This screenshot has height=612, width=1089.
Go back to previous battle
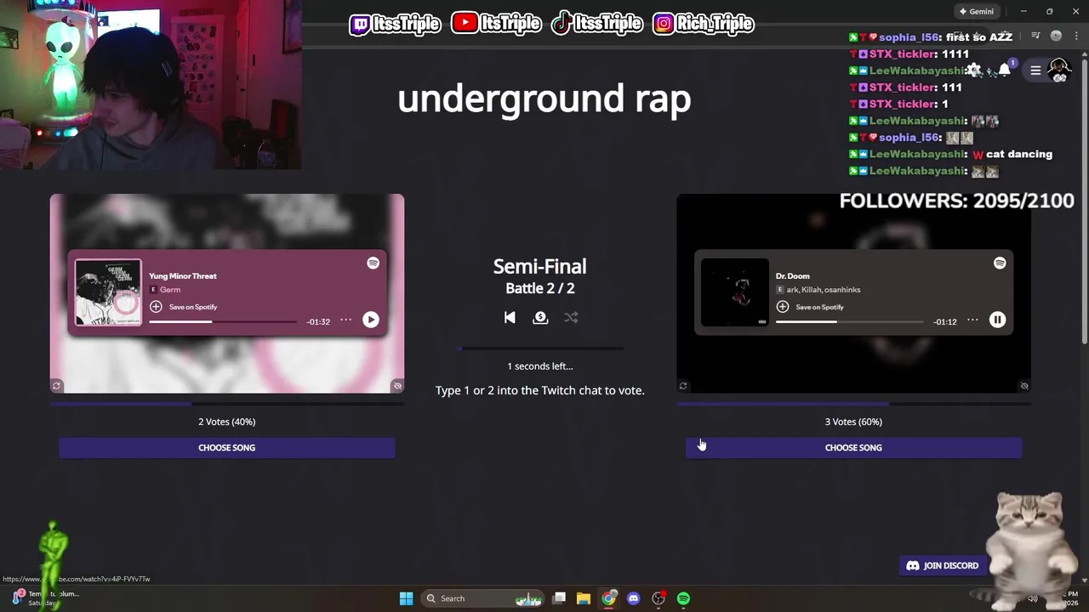pos(510,317)
